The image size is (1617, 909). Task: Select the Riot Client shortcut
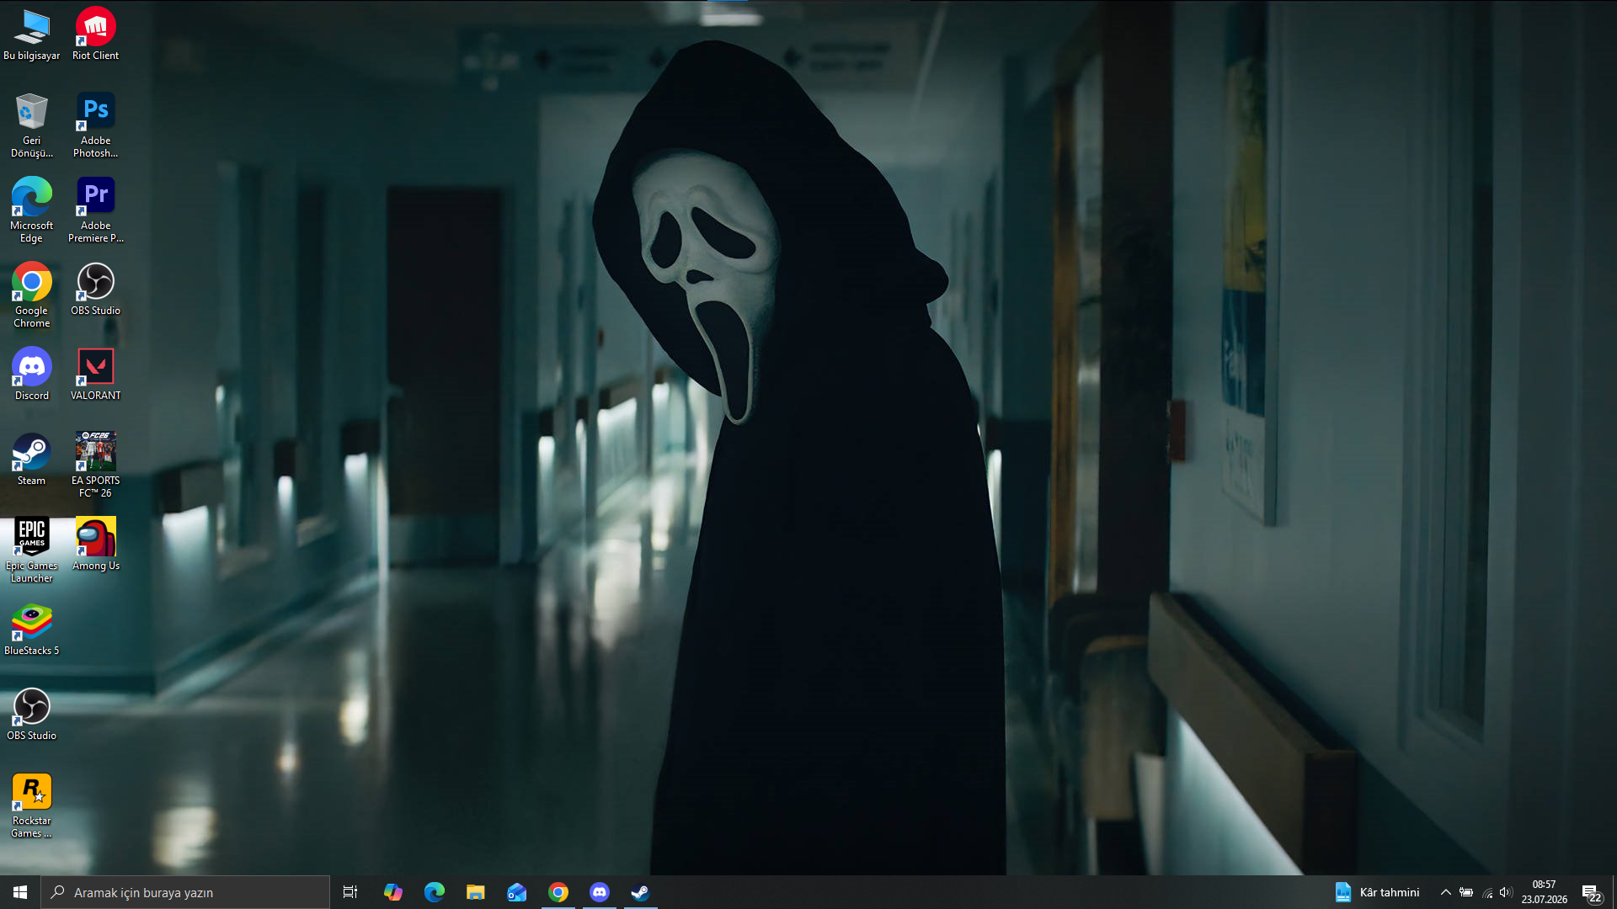[95, 35]
